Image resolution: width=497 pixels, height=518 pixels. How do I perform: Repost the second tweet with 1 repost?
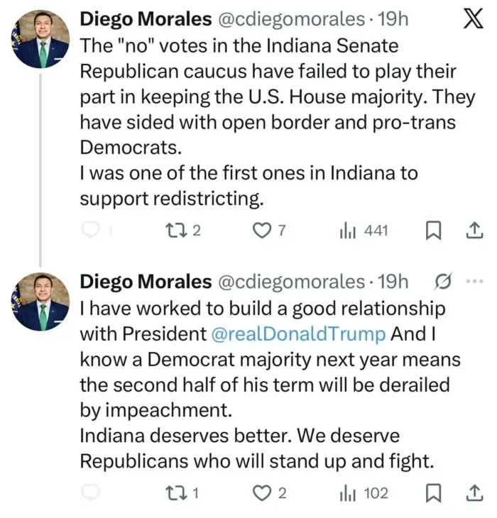click(x=172, y=492)
